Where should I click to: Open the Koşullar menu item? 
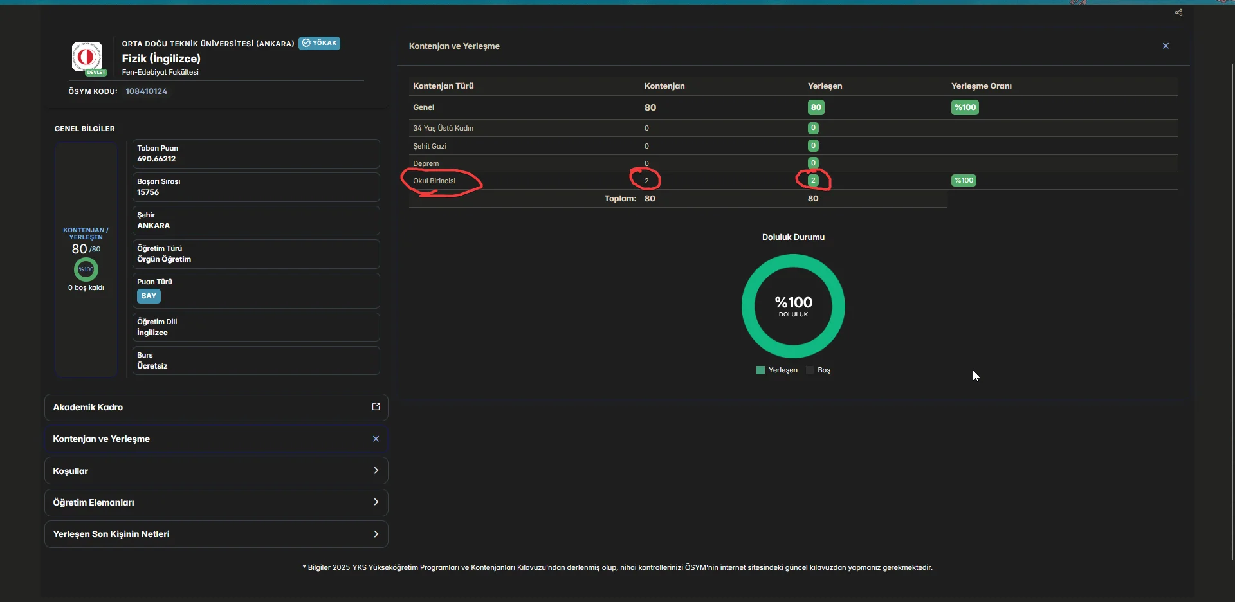216,471
